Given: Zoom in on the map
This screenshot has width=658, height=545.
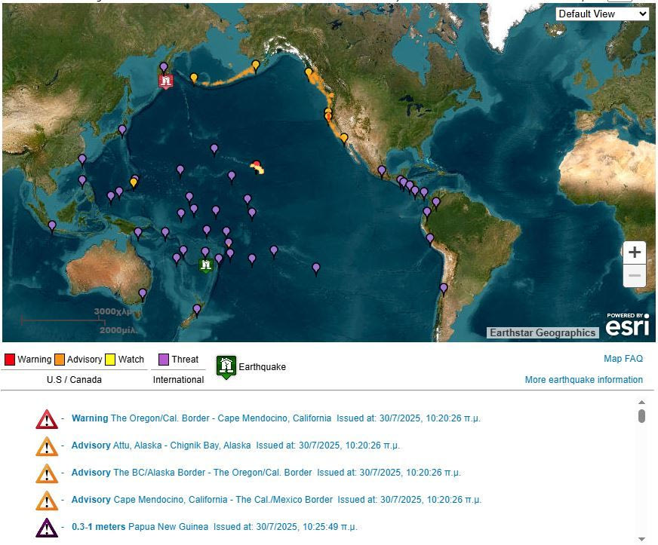Looking at the screenshot, I should click(x=635, y=253).
